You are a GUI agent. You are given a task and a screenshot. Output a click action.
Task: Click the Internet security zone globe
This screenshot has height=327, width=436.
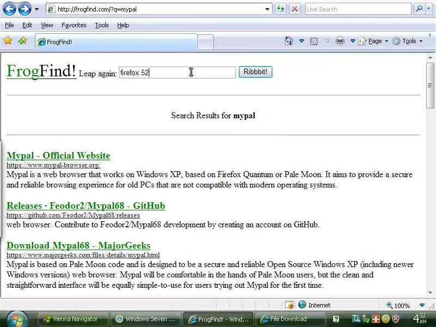302,305
